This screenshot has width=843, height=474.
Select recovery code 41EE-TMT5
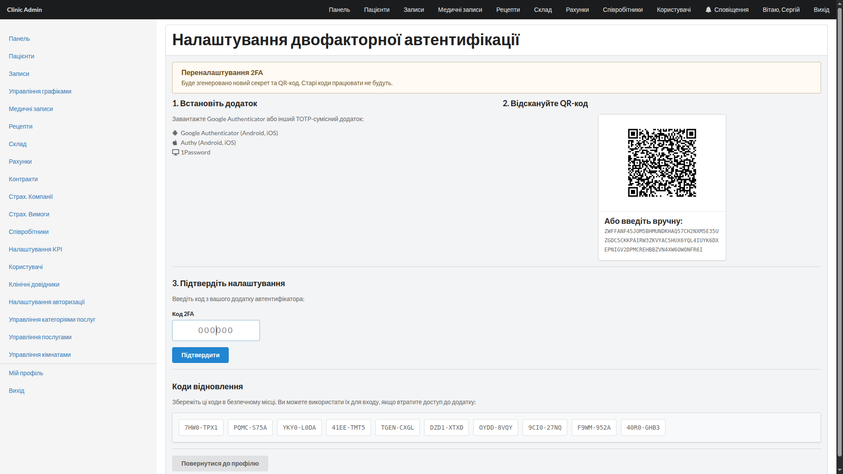click(x=349, y=427)
